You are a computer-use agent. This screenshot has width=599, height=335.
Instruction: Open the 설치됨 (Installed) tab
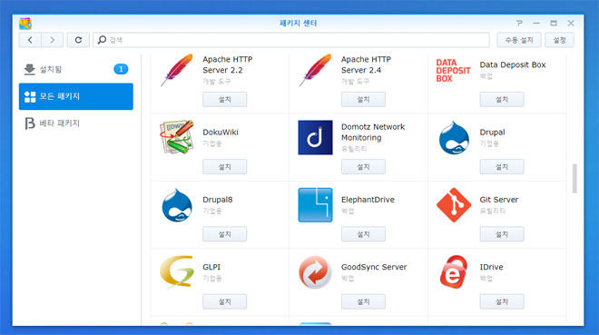(x=76, y=69)
